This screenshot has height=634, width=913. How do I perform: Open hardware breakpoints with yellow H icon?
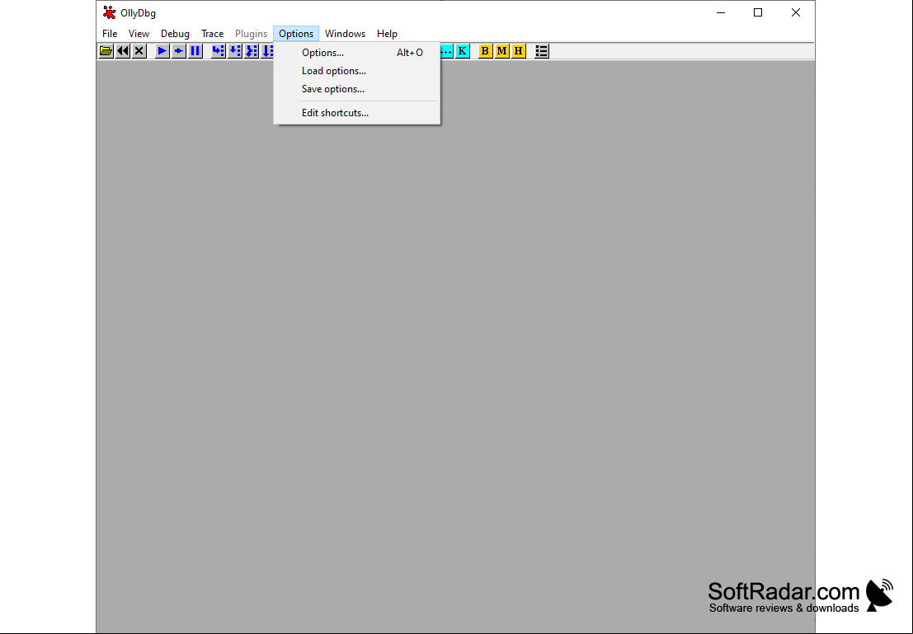(x=518, y=51)
